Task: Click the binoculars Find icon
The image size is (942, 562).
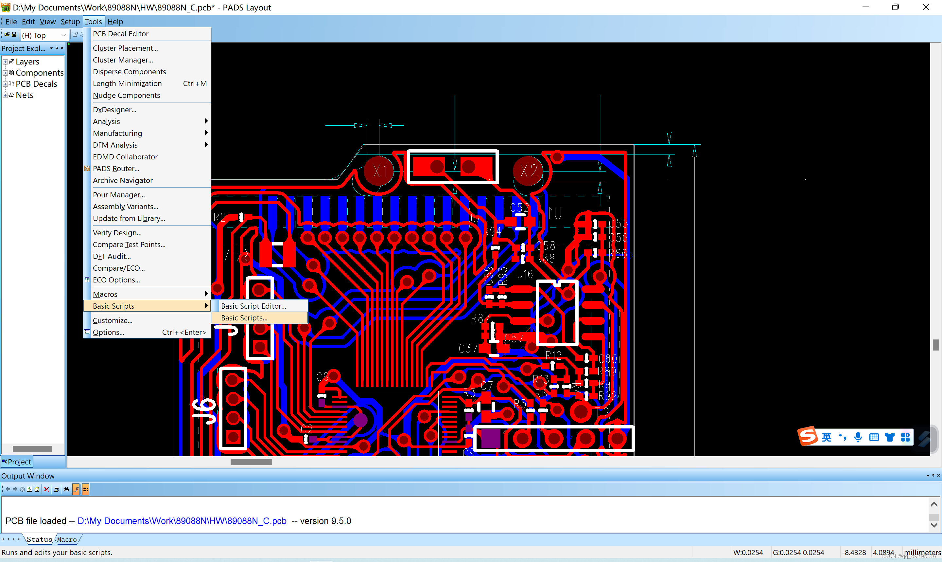Action: click(66, 489)
